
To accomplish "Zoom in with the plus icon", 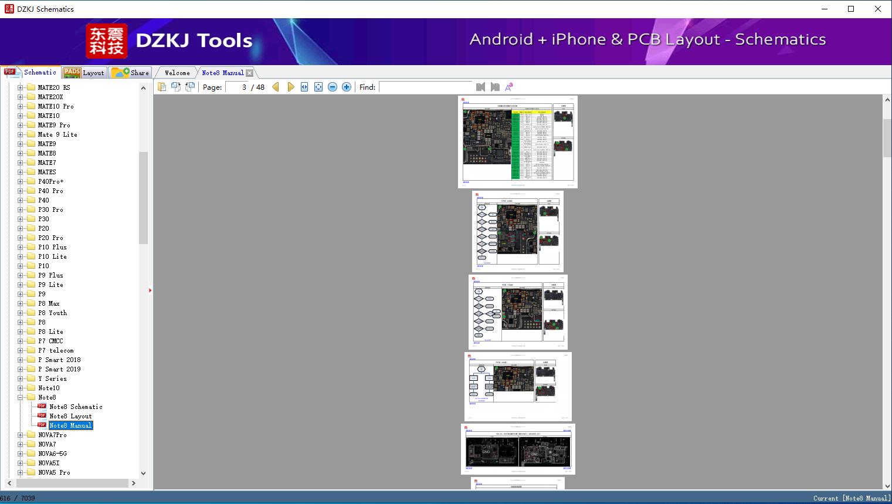I will tap(347, 87).
